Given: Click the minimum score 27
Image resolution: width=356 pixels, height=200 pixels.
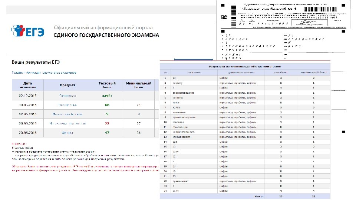Looking at the screenshot, I should tap(139, 124).
